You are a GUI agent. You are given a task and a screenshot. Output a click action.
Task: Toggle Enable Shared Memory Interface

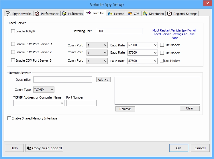coord(9,118)
